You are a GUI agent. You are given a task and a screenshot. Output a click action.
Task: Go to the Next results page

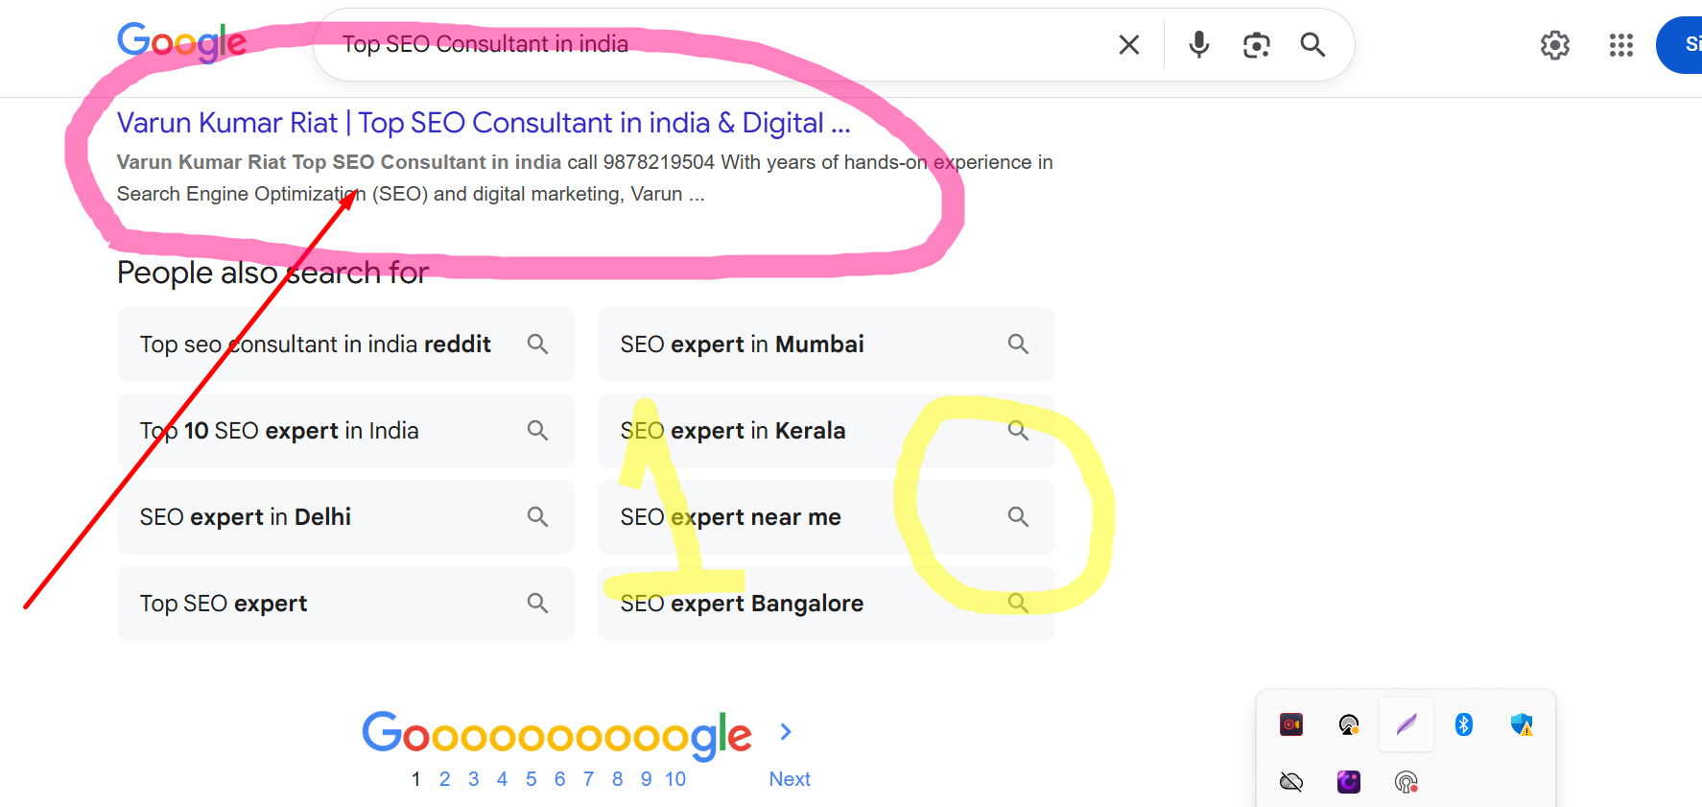tap(789, 778)
